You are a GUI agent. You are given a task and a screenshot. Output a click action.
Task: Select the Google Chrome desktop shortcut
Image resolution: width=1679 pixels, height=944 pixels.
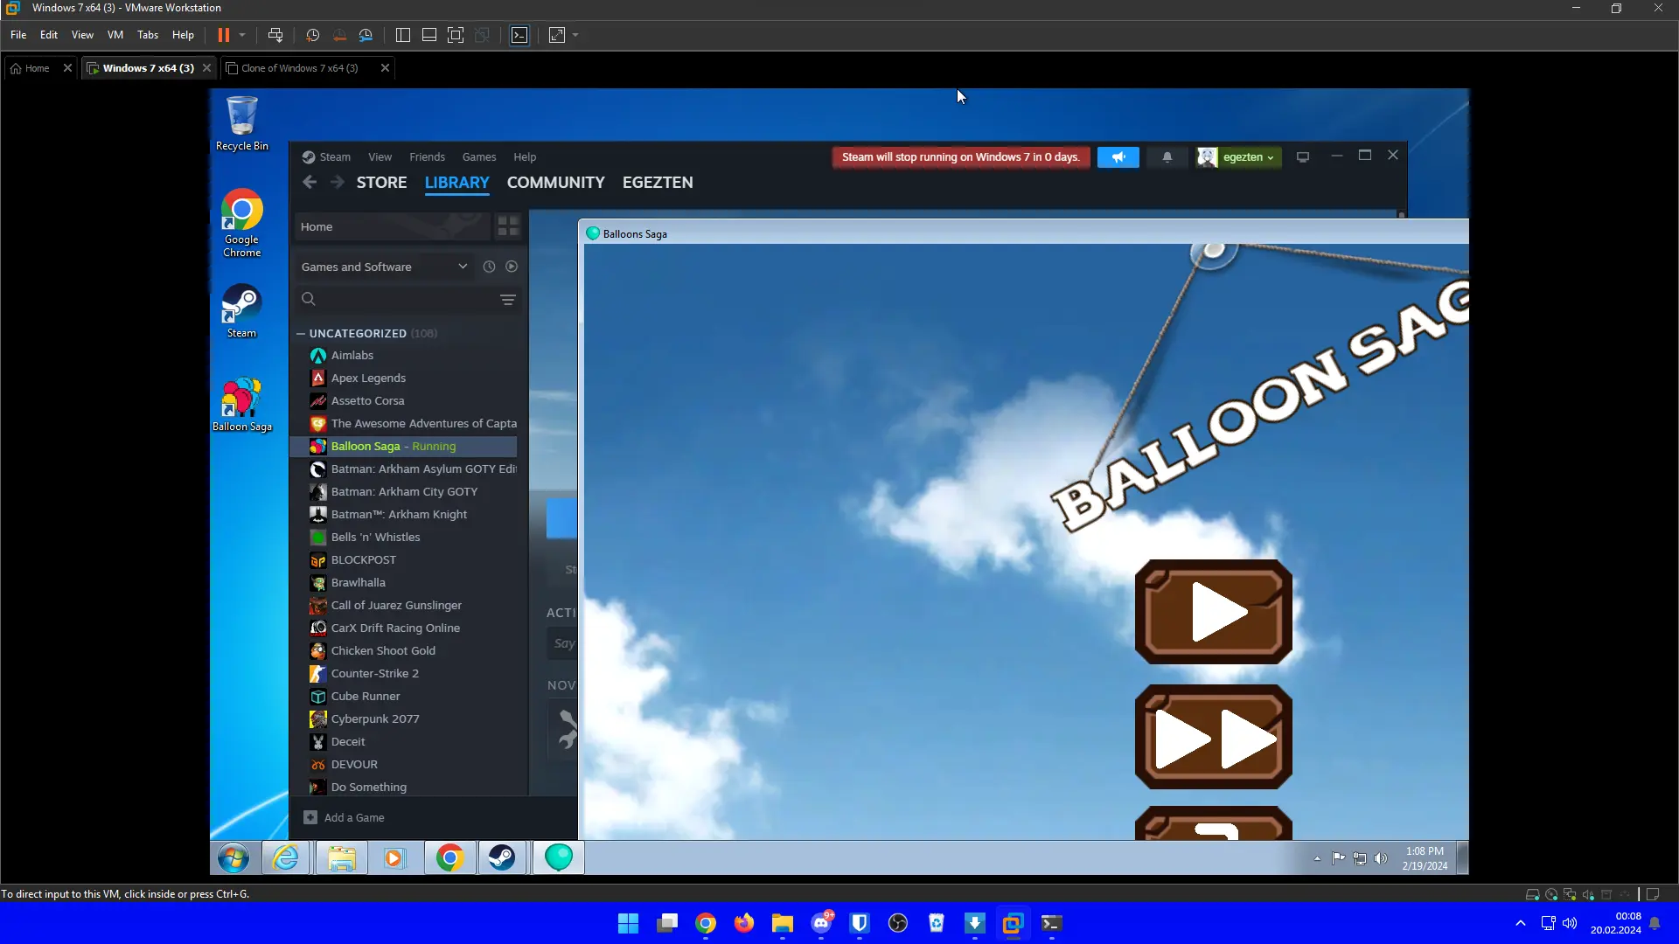(242, 223)
